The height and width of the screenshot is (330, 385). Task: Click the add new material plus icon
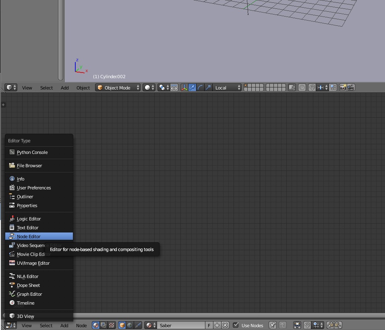click(217, 325)
